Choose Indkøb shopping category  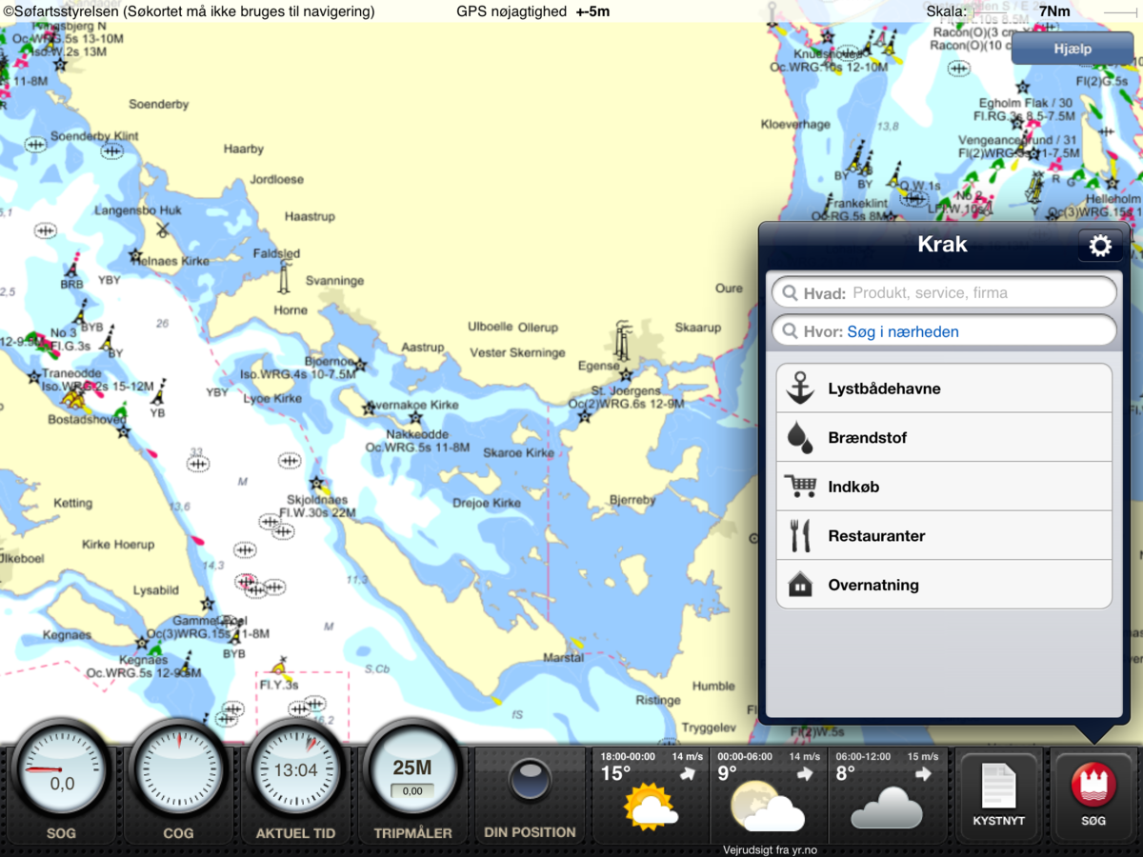click(x=944, y=487)
